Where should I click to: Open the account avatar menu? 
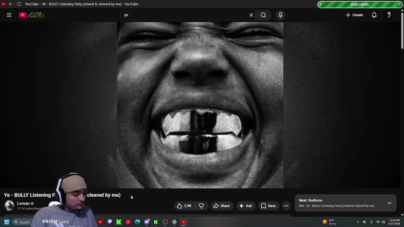click(389, 15)
